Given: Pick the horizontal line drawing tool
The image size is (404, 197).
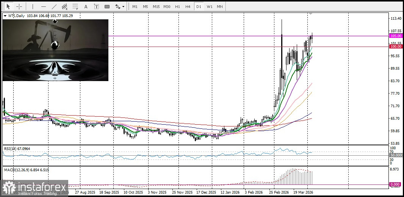Looking at the screenshot, I should (x=43, y=6).
